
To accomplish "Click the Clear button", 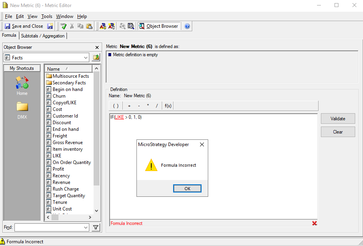I will coord(338,132).
